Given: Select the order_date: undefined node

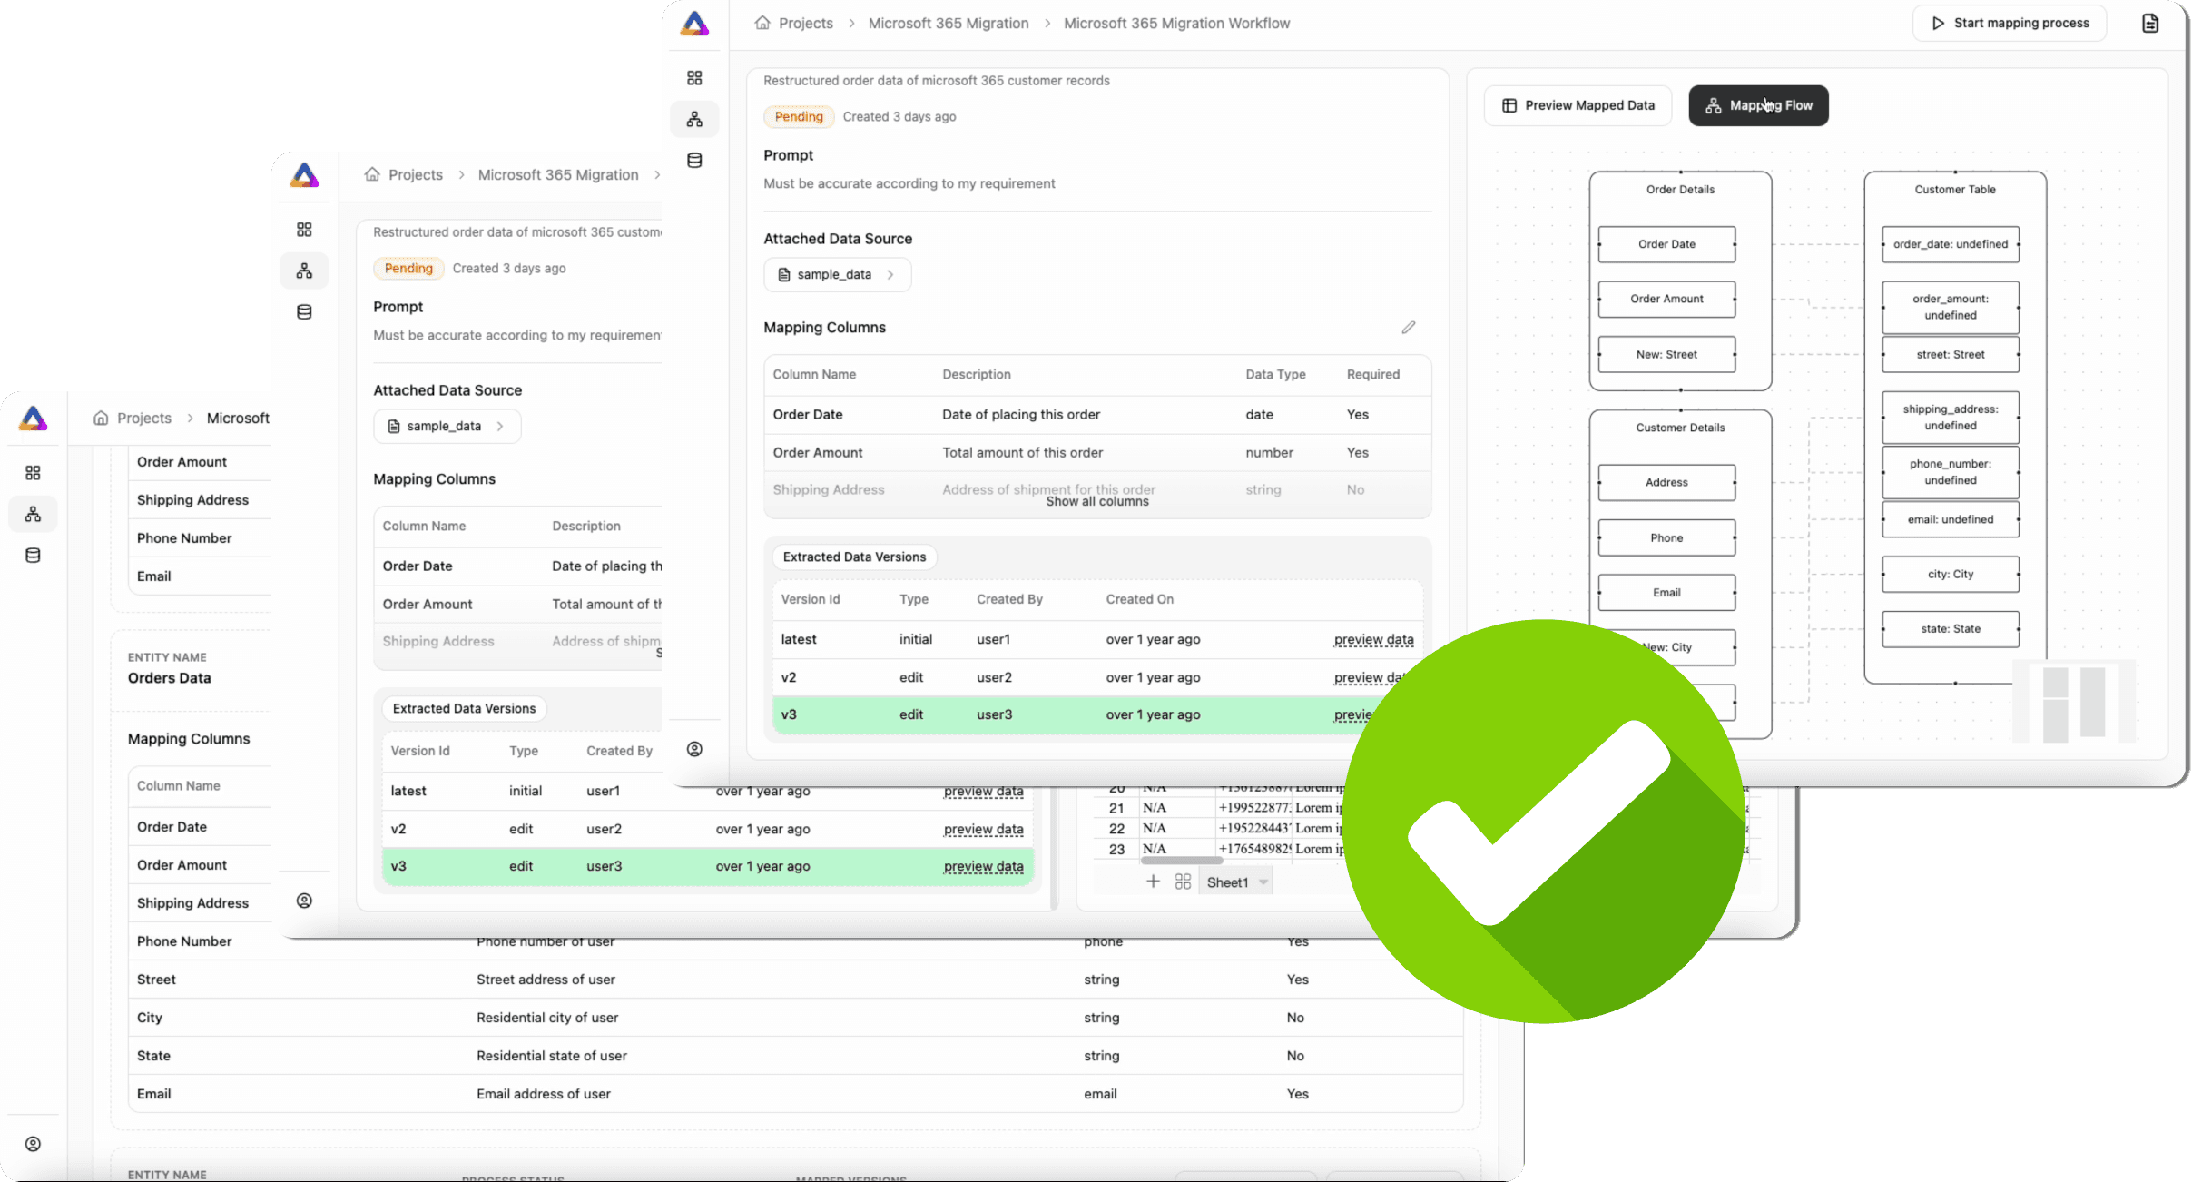Looking at the screenshot, I should point(1951,244).
